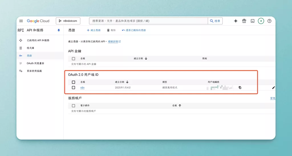Screen dimensions: 292x156
Task: Toggle select-all checkbox in 服務帳戶 table
Action: coord(73,106)
